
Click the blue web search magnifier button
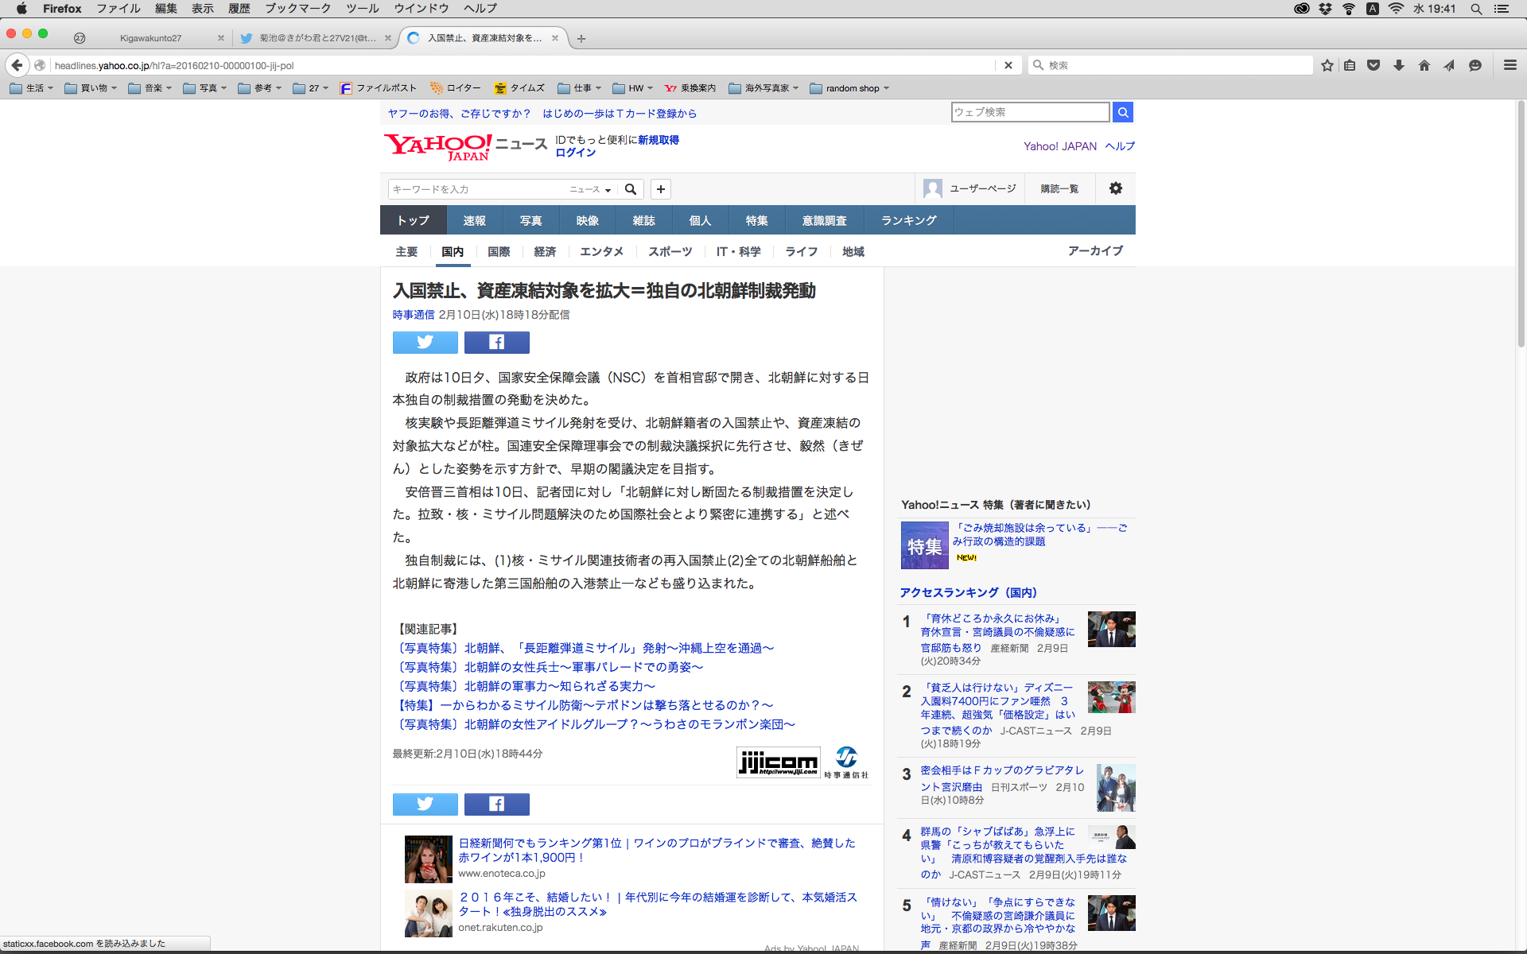pyautogui.click(x=1123, y=112)
